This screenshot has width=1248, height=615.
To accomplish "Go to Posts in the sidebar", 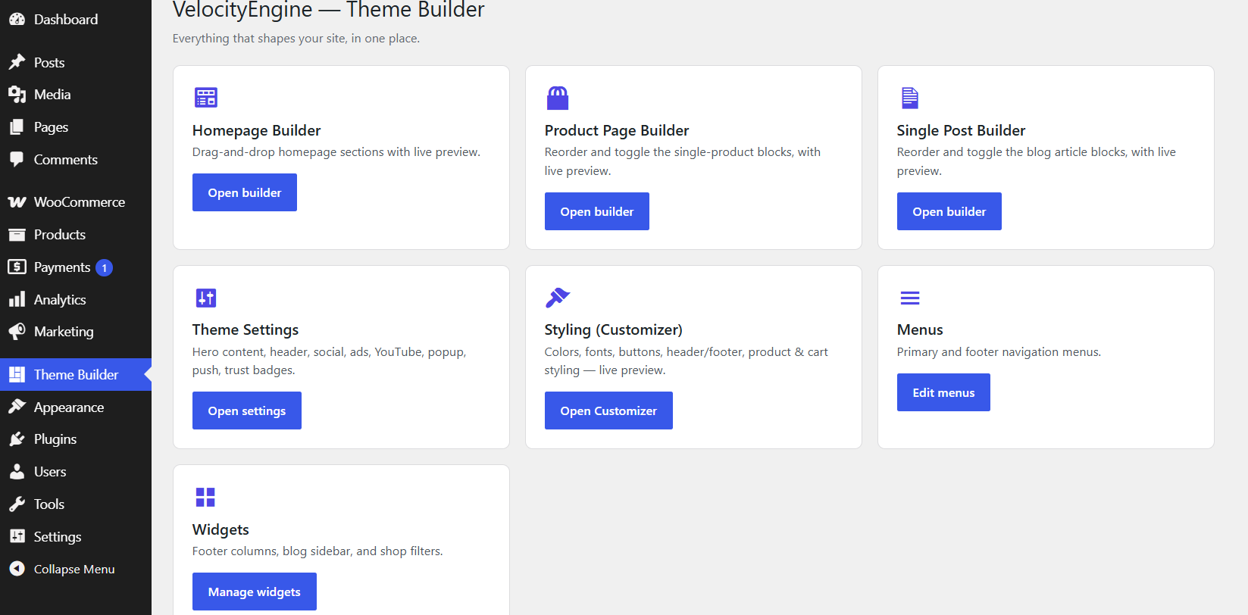I will (76, 62).
